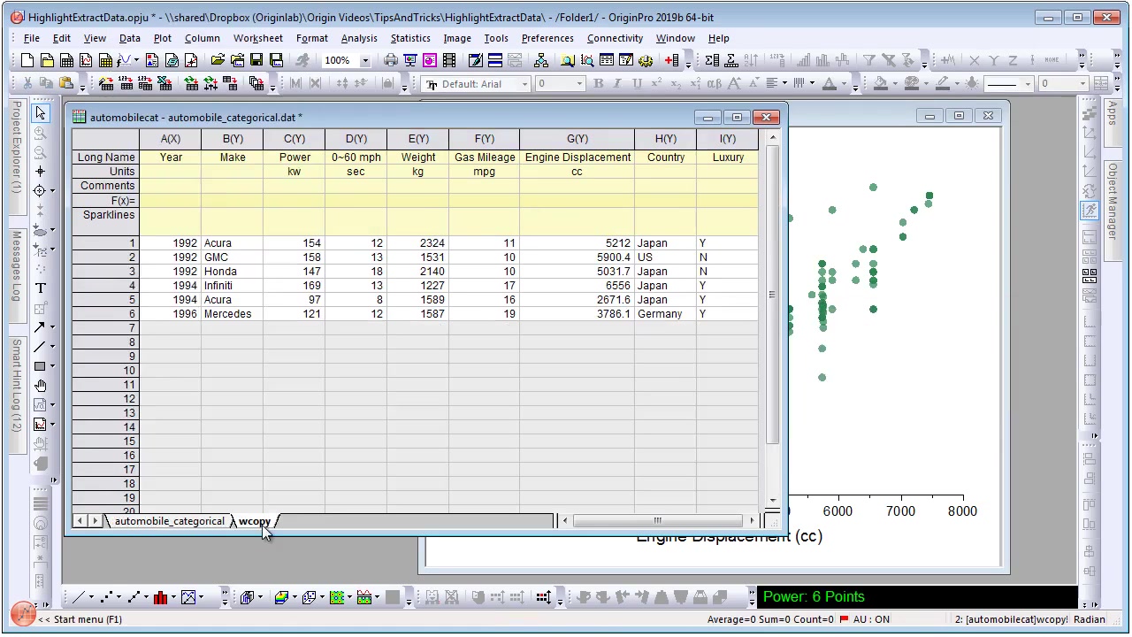Select the Pan hand tool

tap(41, 385)
